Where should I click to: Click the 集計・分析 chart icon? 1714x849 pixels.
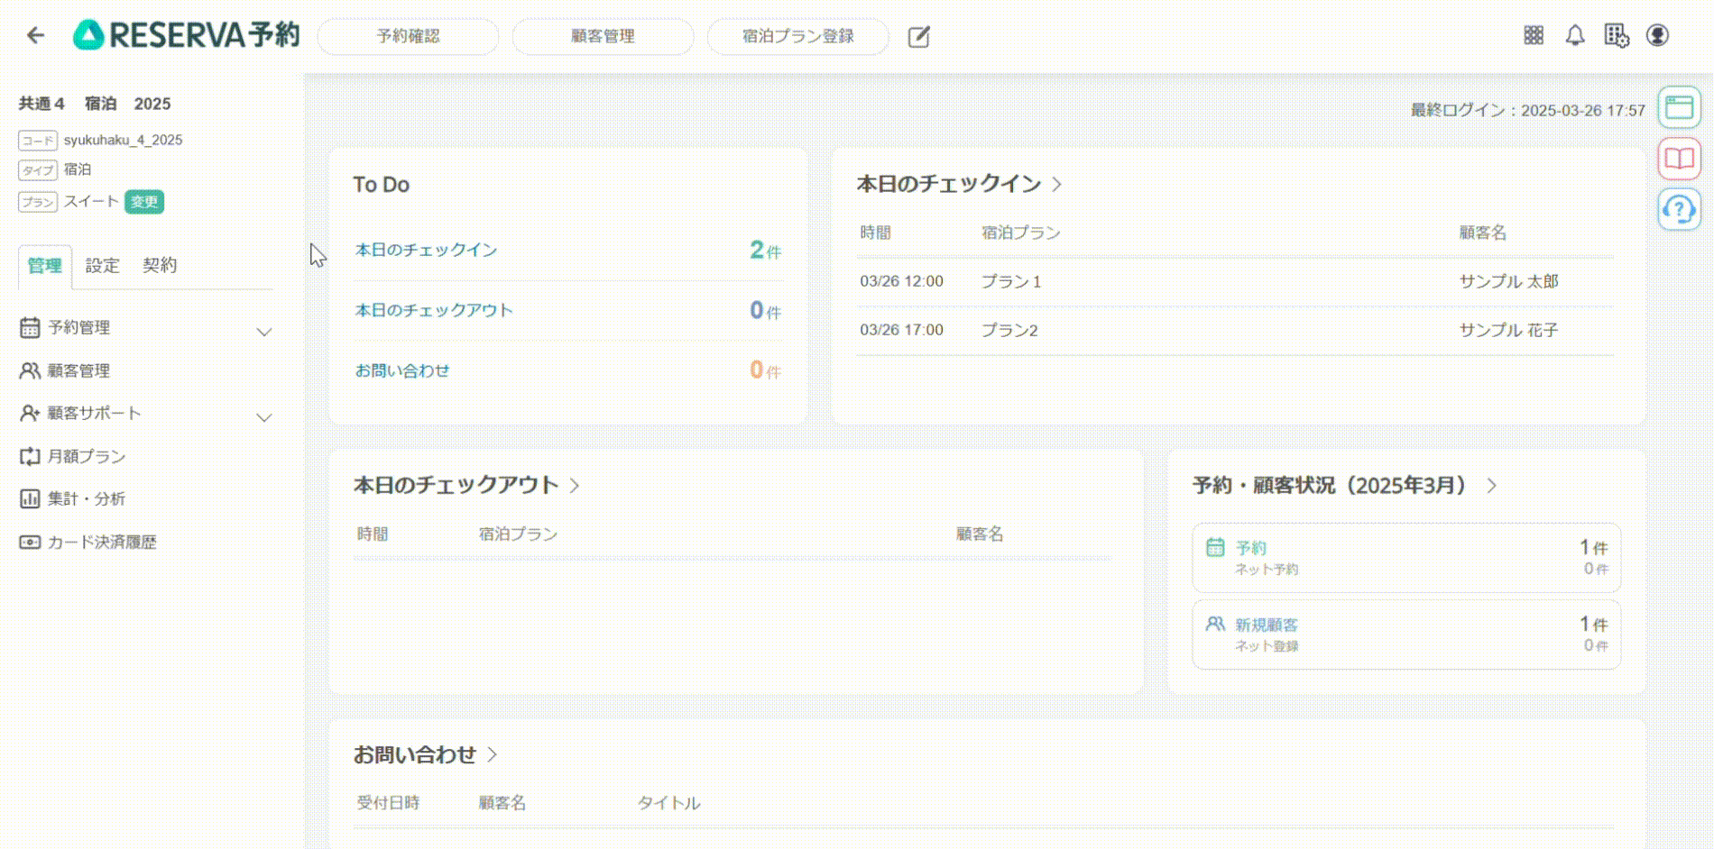30,498
